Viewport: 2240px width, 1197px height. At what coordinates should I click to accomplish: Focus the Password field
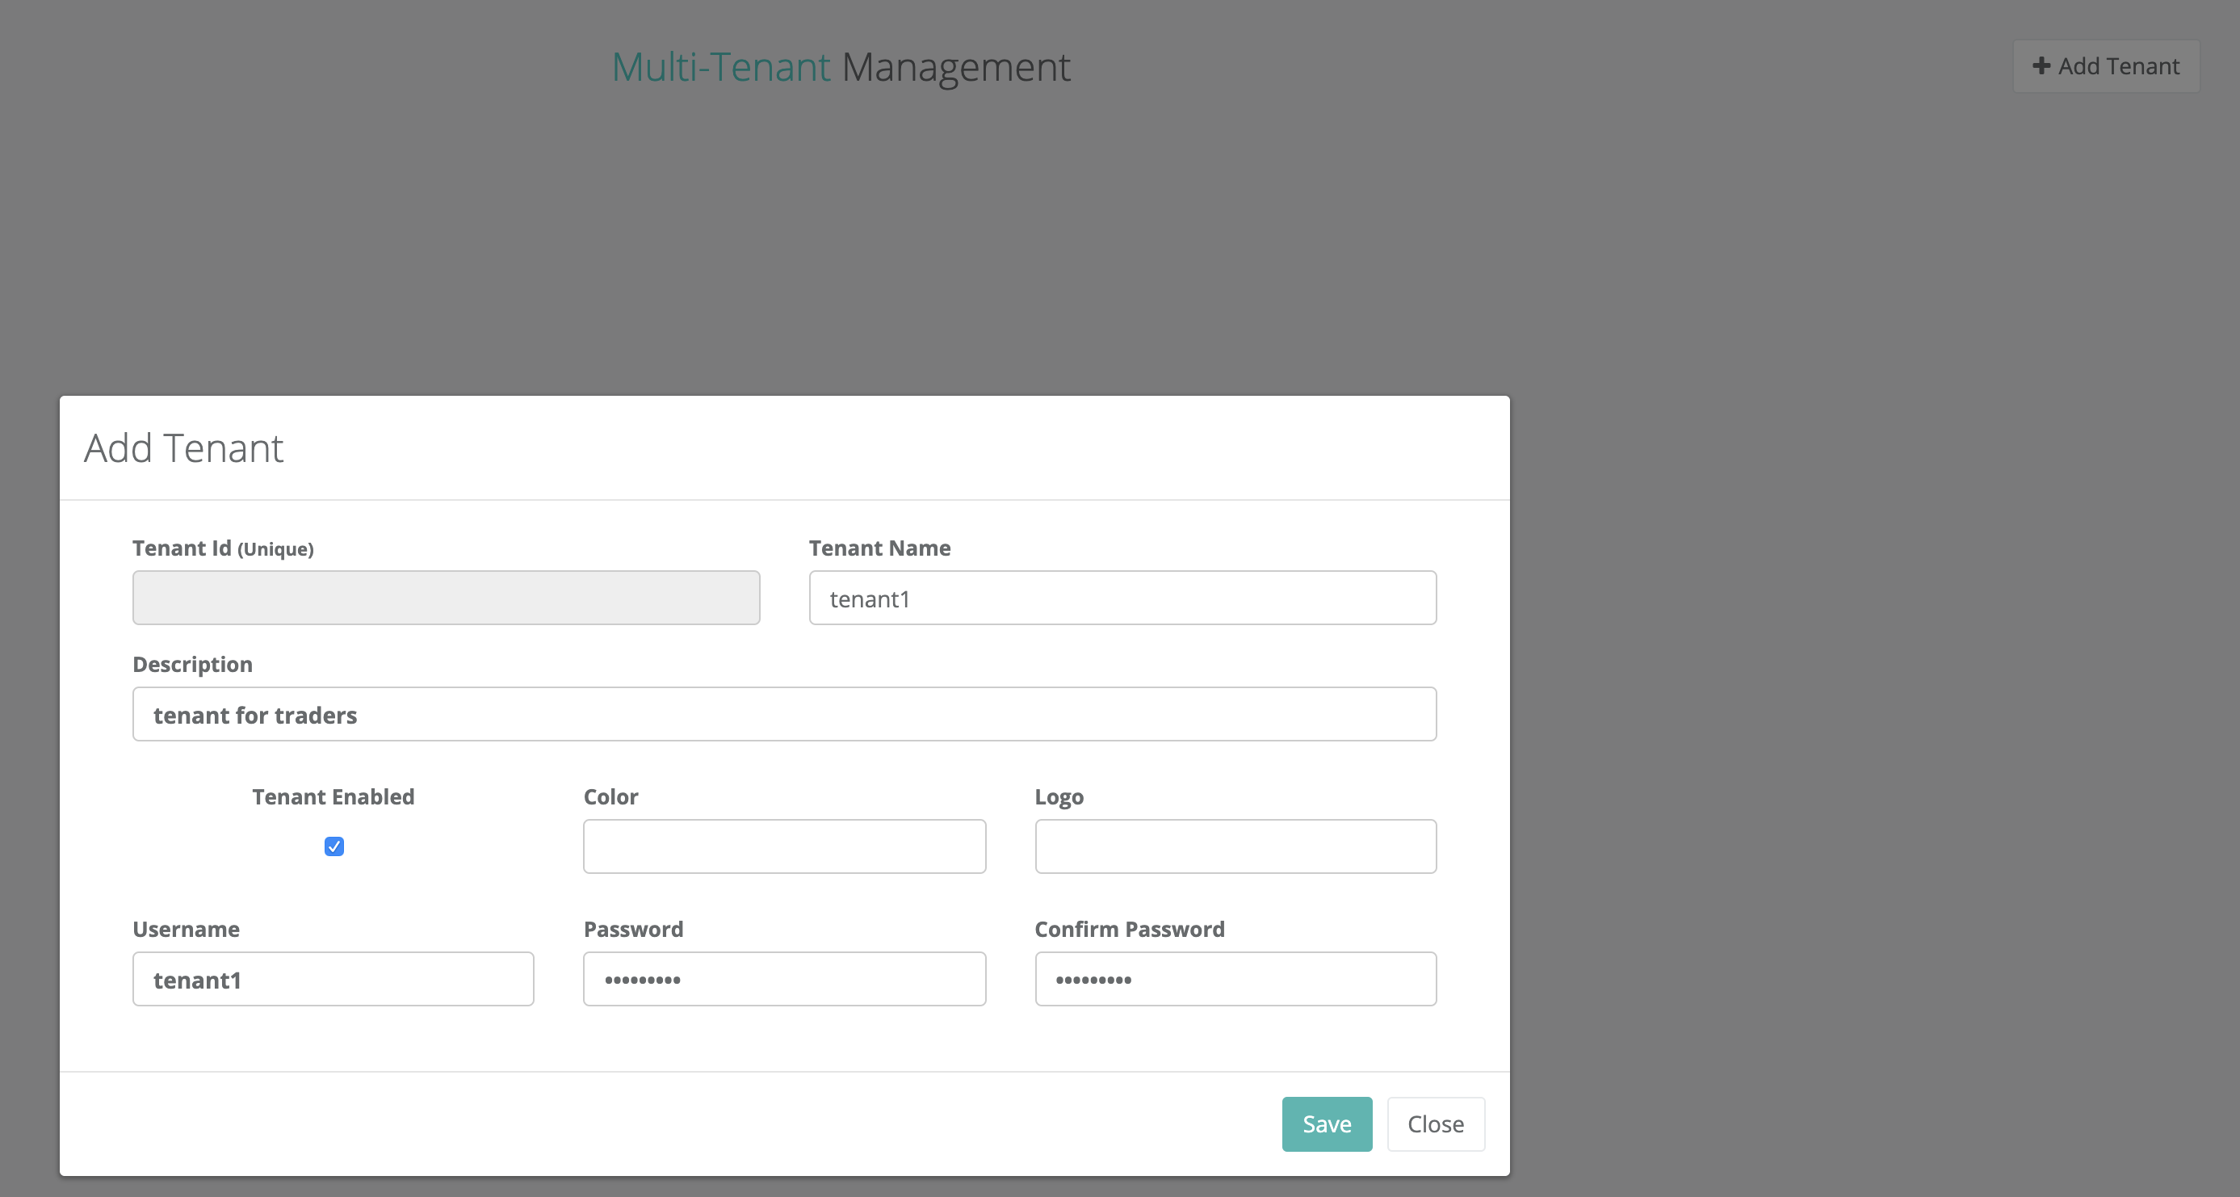click(x=783, y=979)
